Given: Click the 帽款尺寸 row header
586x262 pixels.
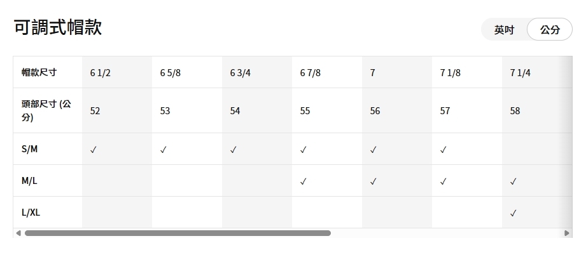Looking at the screenshot, I should coord(39,72).
